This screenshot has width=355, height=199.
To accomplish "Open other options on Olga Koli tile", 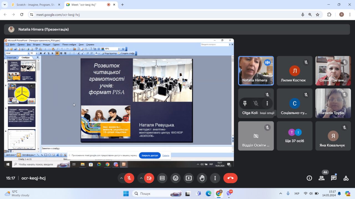I will tap(267, 103).
